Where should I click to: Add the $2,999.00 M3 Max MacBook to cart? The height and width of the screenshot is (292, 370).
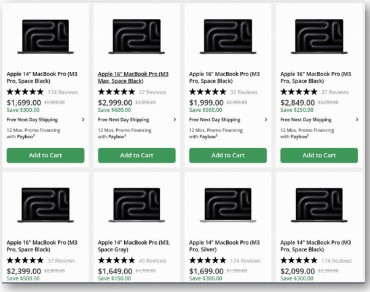click(136, 156)
